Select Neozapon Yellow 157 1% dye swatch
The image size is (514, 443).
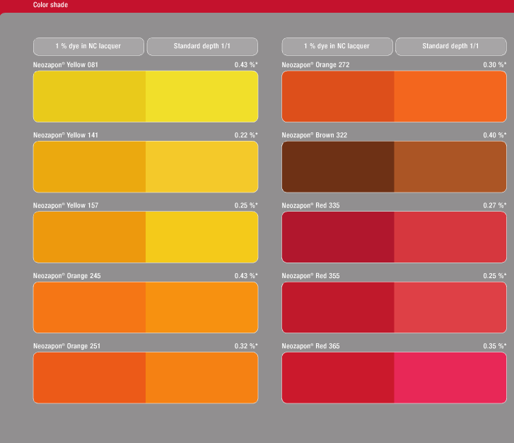(x=89, y=237)
